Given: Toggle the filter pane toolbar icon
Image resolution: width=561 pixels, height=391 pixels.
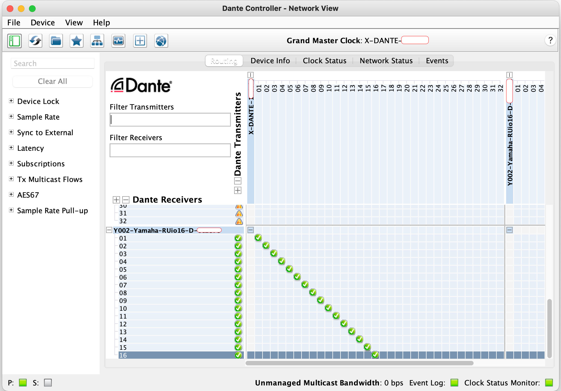Looking at the screenshot, I should [14, 41].
